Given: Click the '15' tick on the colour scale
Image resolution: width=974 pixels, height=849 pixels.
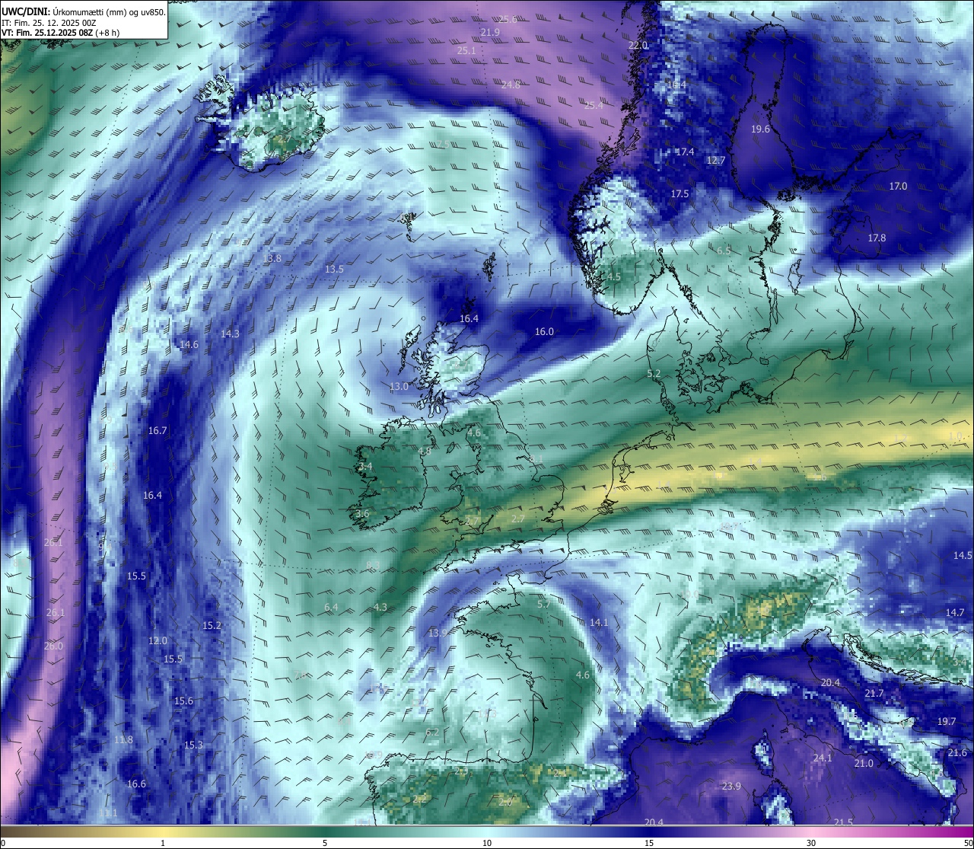Looking at the screenshot, I should click(x=649, y=843).
